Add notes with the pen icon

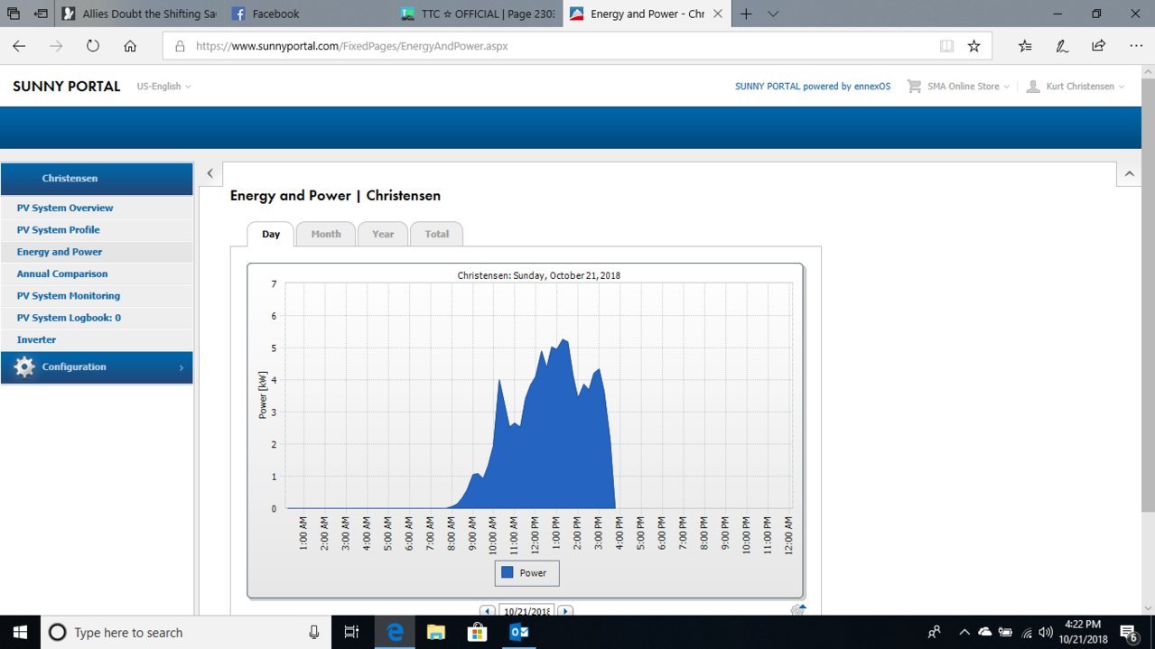1062,46
